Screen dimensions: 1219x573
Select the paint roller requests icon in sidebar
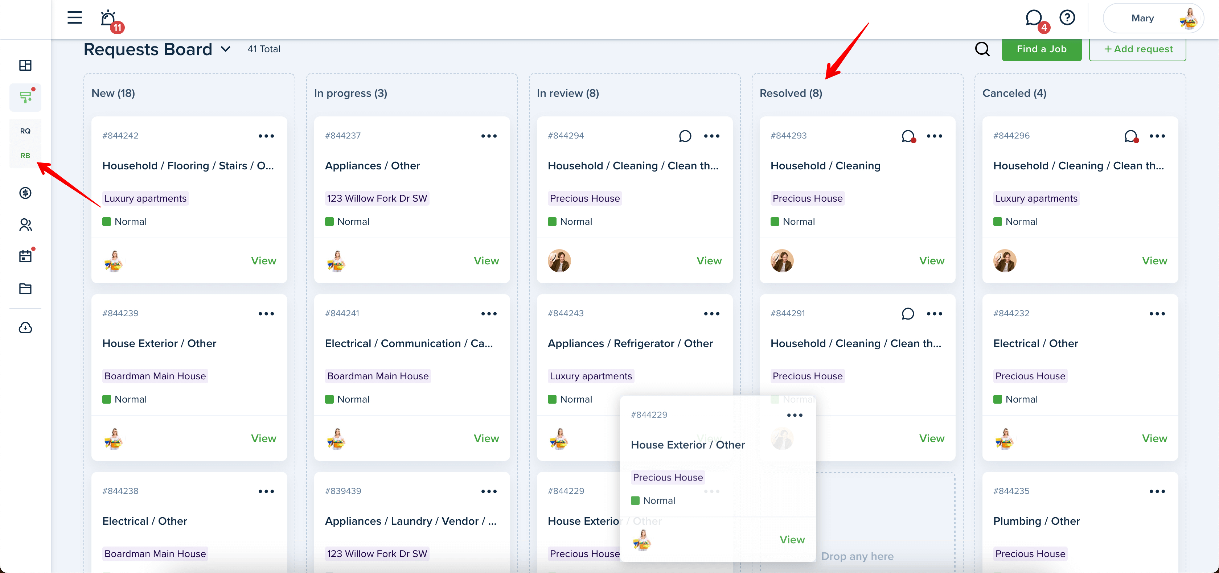(25, 97)
